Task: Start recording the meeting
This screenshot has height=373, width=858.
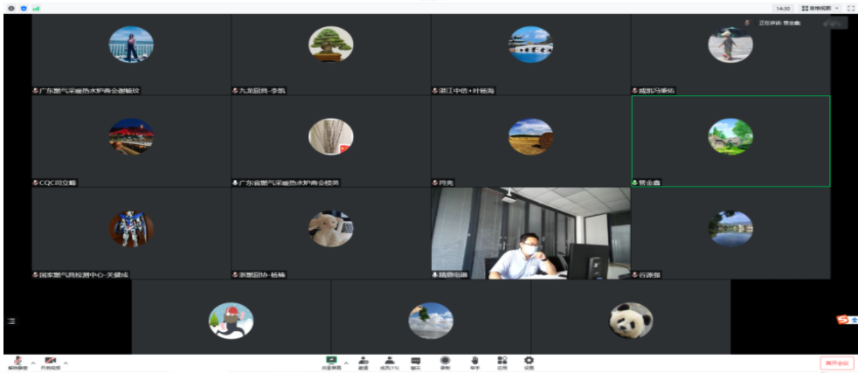Action: (445, 362)
